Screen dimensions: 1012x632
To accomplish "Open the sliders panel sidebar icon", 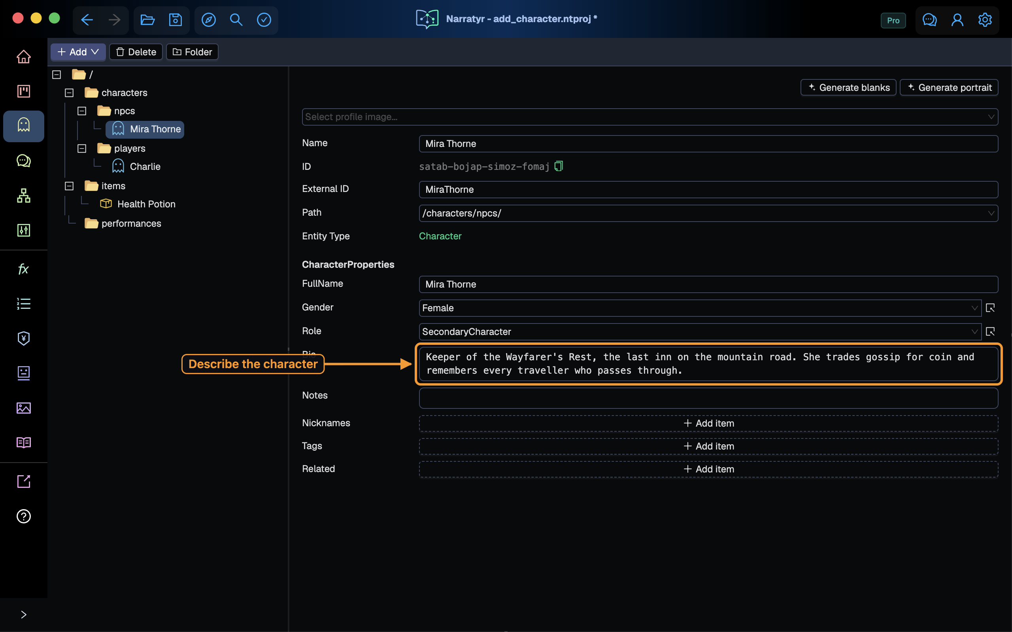I will point(23,230).
